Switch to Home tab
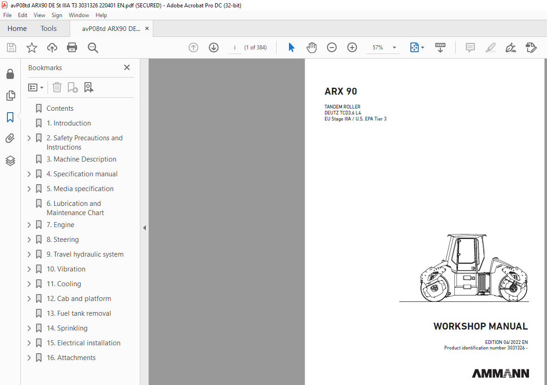 (17, 28)
